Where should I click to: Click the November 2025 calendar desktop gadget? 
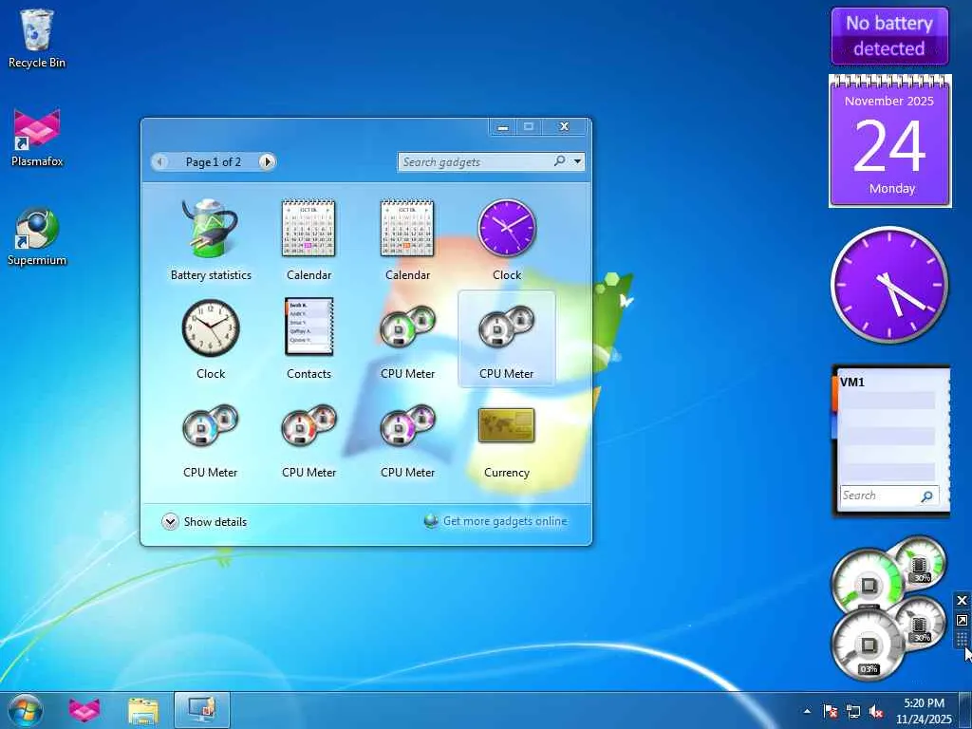tap(889, 141)
